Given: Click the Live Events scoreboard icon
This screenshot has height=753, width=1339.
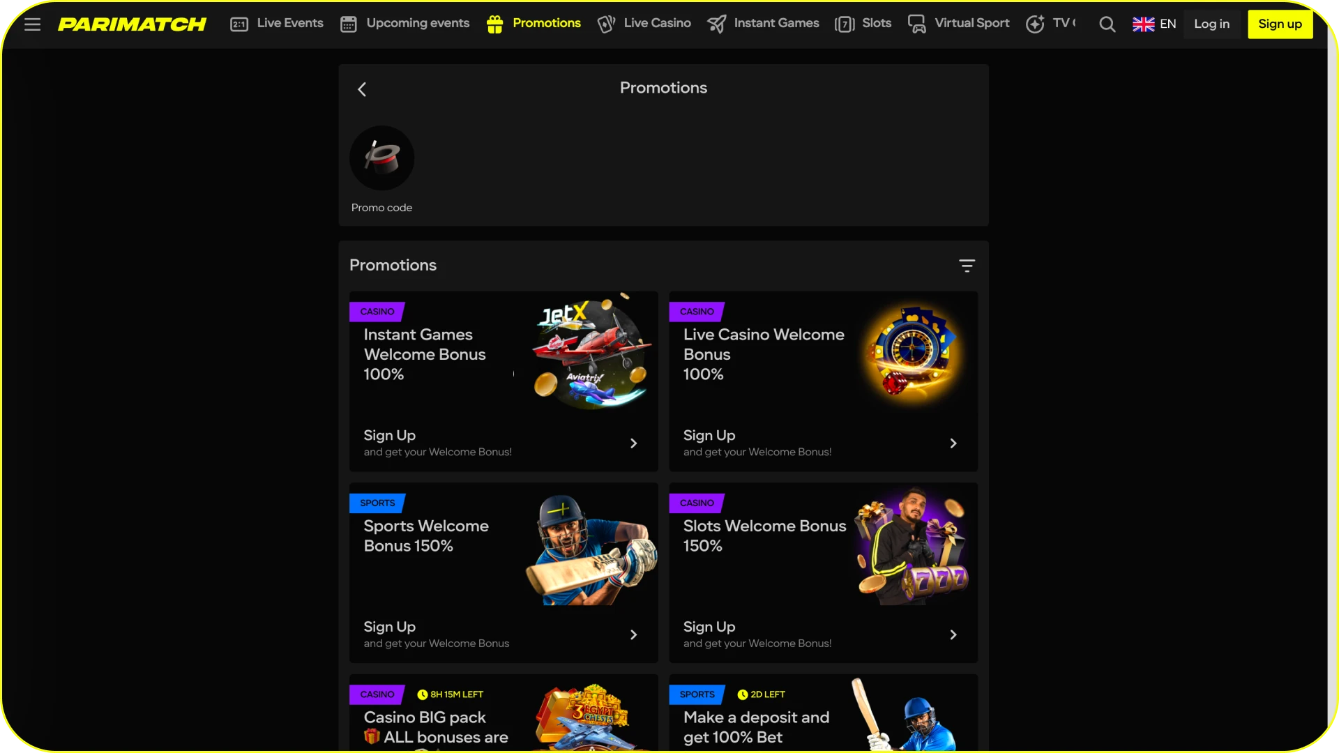Looking at the screenshot, I should pyautogui.click(x=239, y=24).
